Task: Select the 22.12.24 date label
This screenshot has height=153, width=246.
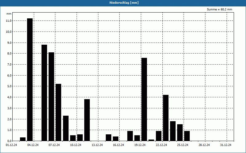Action: point(161,145)
